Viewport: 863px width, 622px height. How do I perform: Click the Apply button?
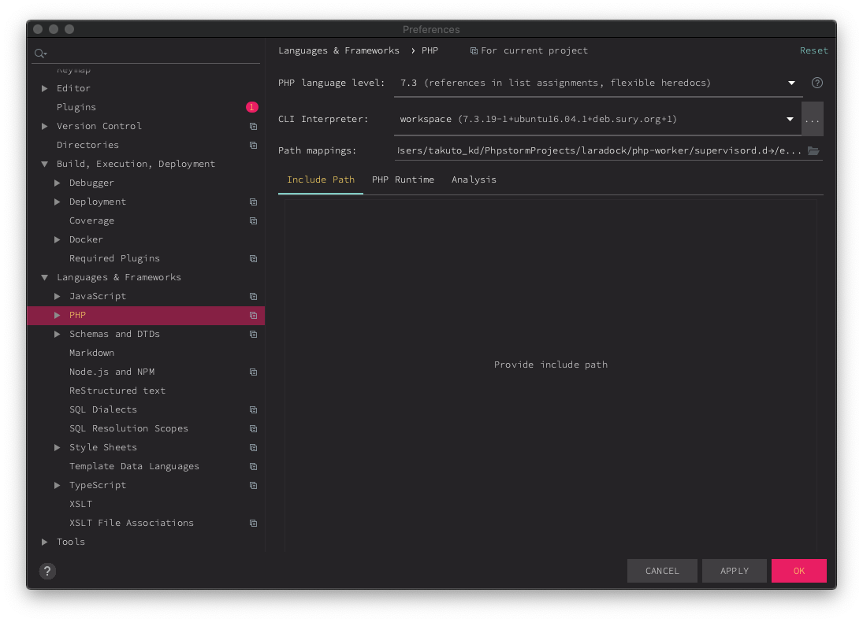click(735, 571)
